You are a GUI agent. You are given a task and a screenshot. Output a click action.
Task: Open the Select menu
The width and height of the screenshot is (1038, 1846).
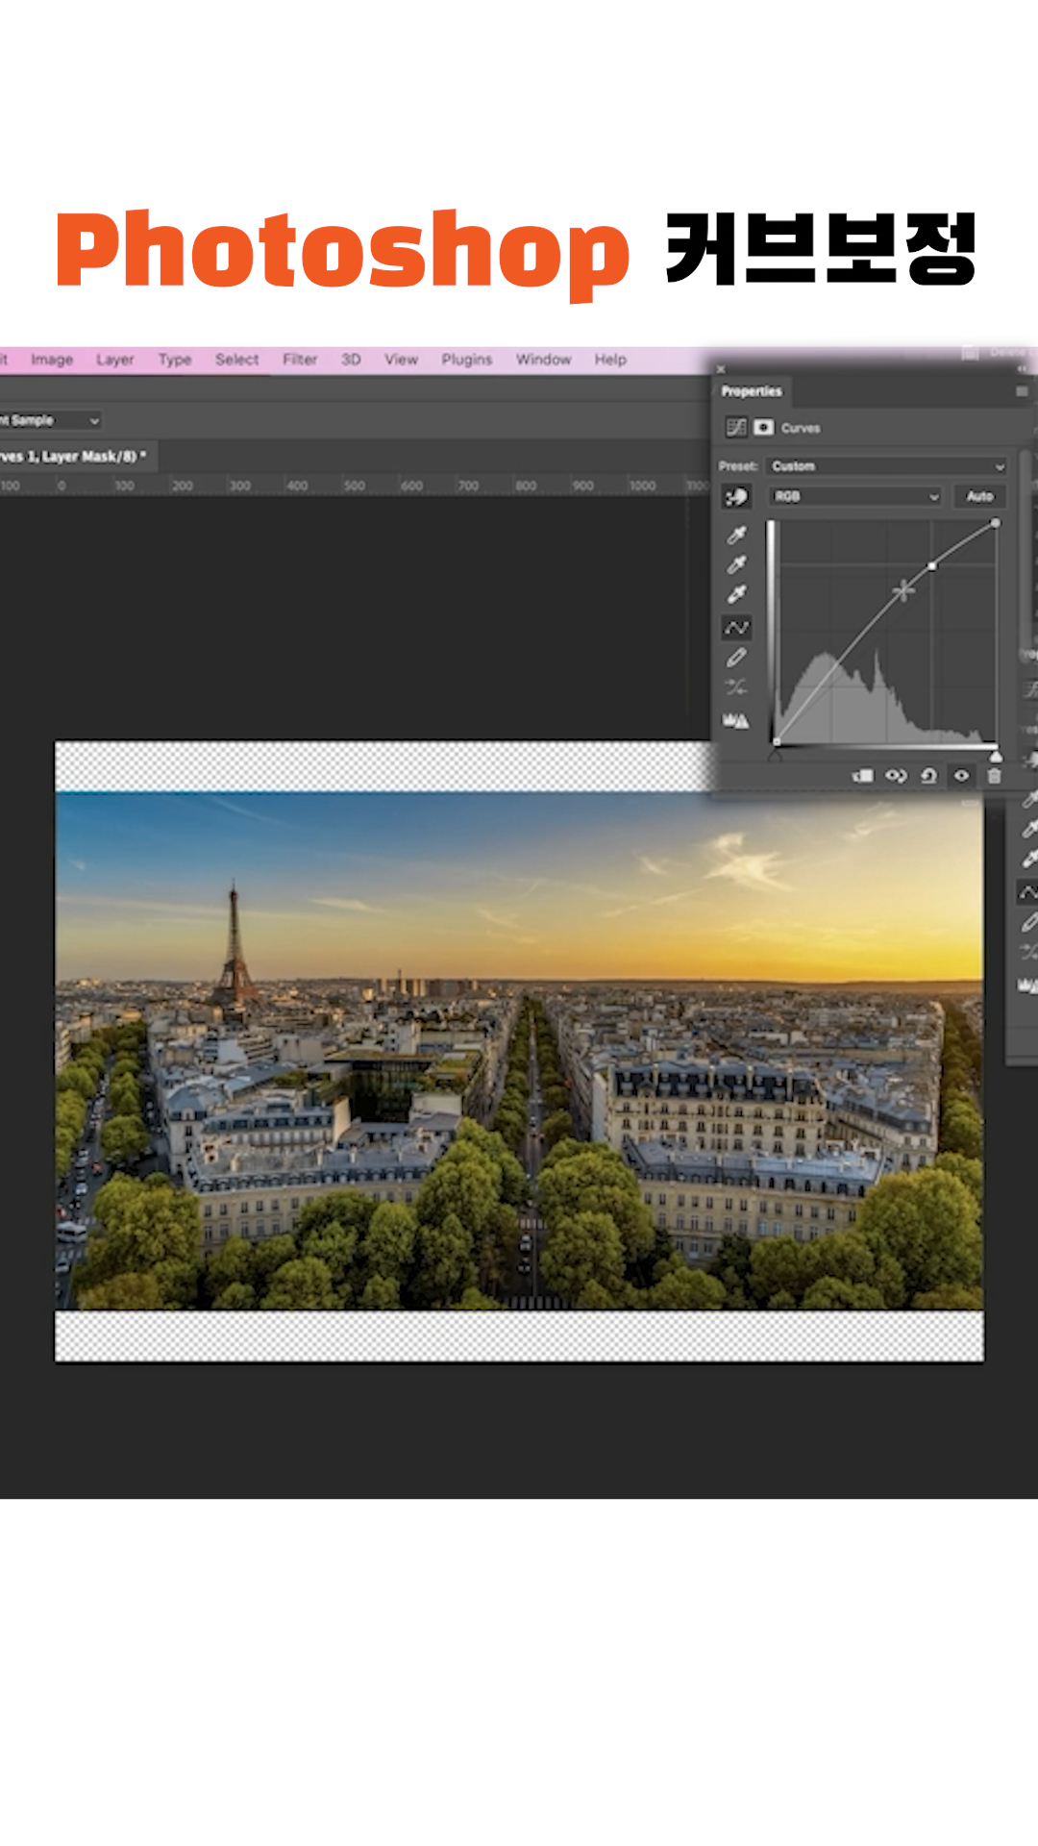tap(236, 360)
